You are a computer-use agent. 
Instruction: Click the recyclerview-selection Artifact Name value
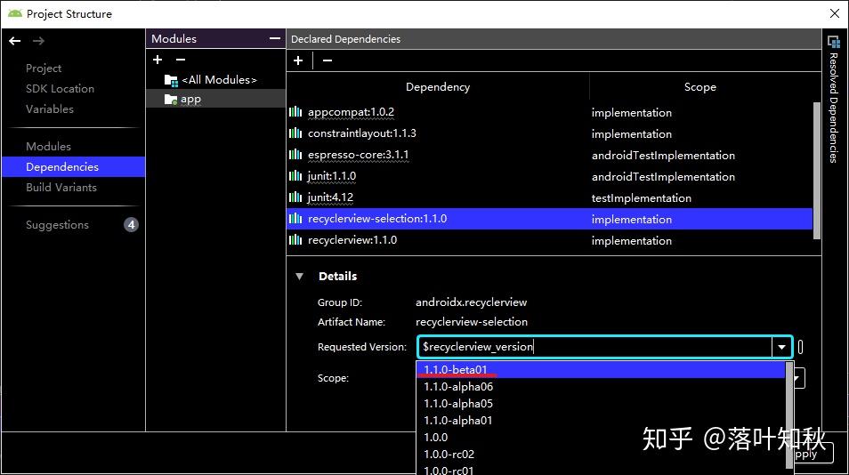(x=471, y=321)
